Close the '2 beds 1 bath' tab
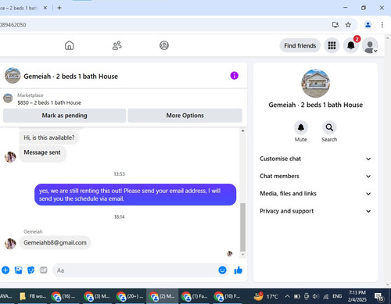 (45, 8)
